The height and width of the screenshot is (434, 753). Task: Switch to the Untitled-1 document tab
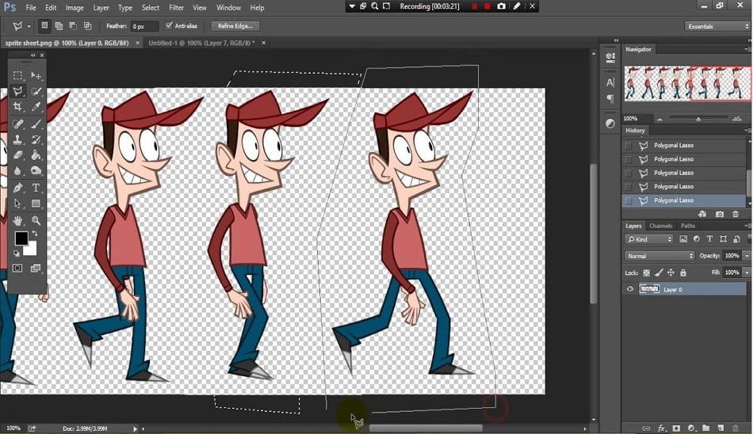click(x=201, y=43)
